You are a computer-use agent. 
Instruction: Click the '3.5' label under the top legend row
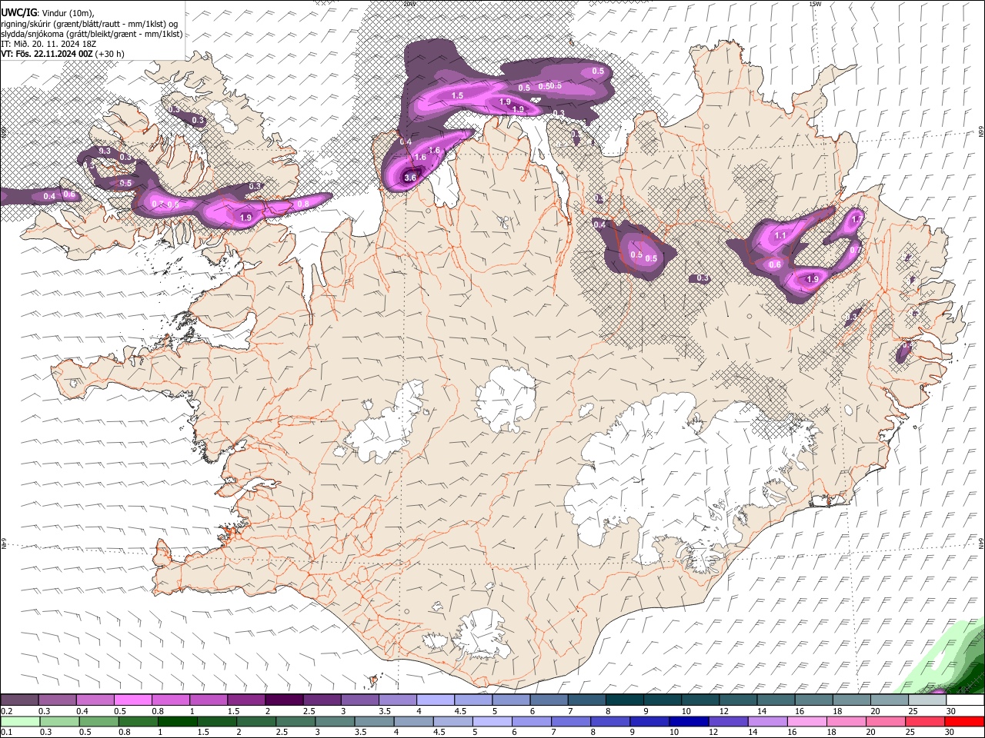coord(384,711)
